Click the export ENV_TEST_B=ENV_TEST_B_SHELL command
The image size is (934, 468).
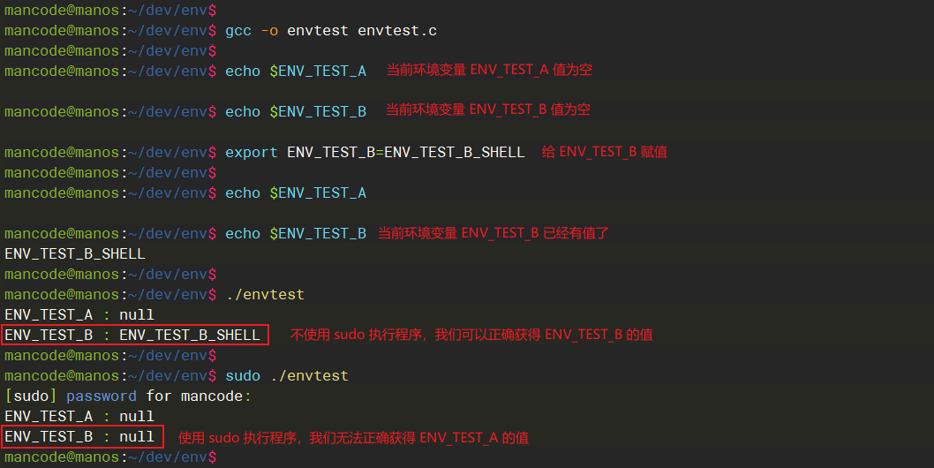(374, 152)
